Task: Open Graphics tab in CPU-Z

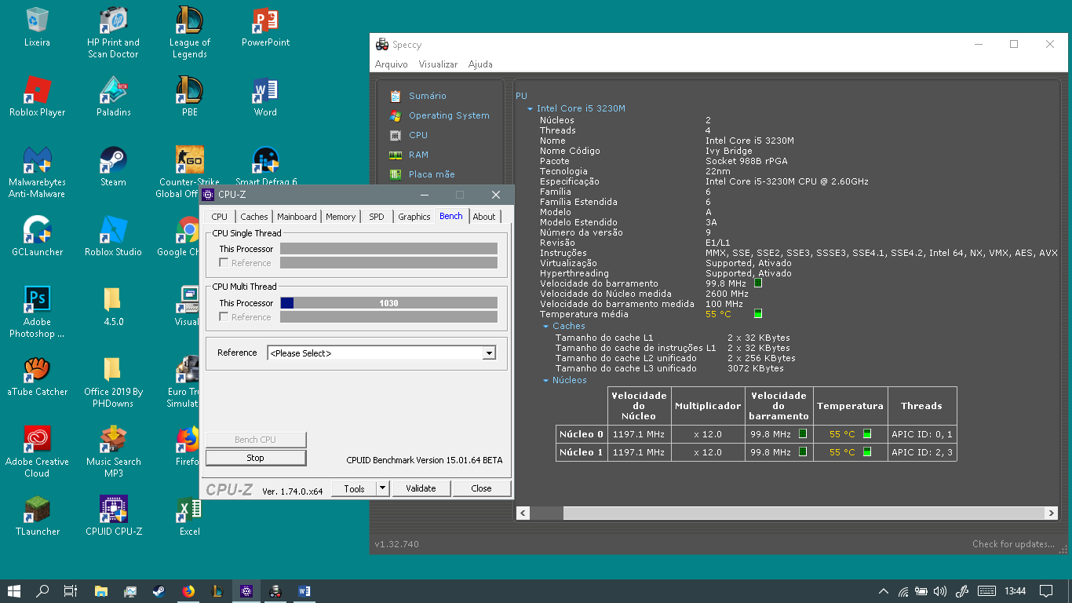Action: click(x=414, y=217)
